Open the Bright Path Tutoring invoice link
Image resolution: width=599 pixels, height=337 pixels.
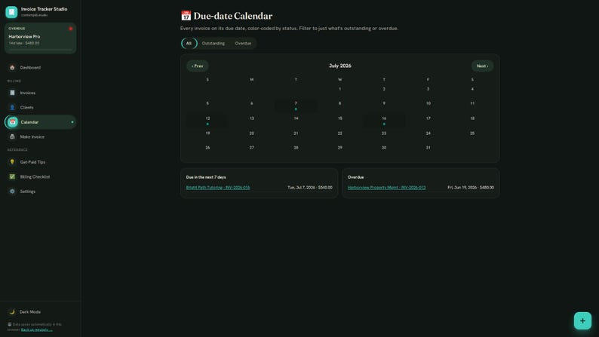pos(218,188)
